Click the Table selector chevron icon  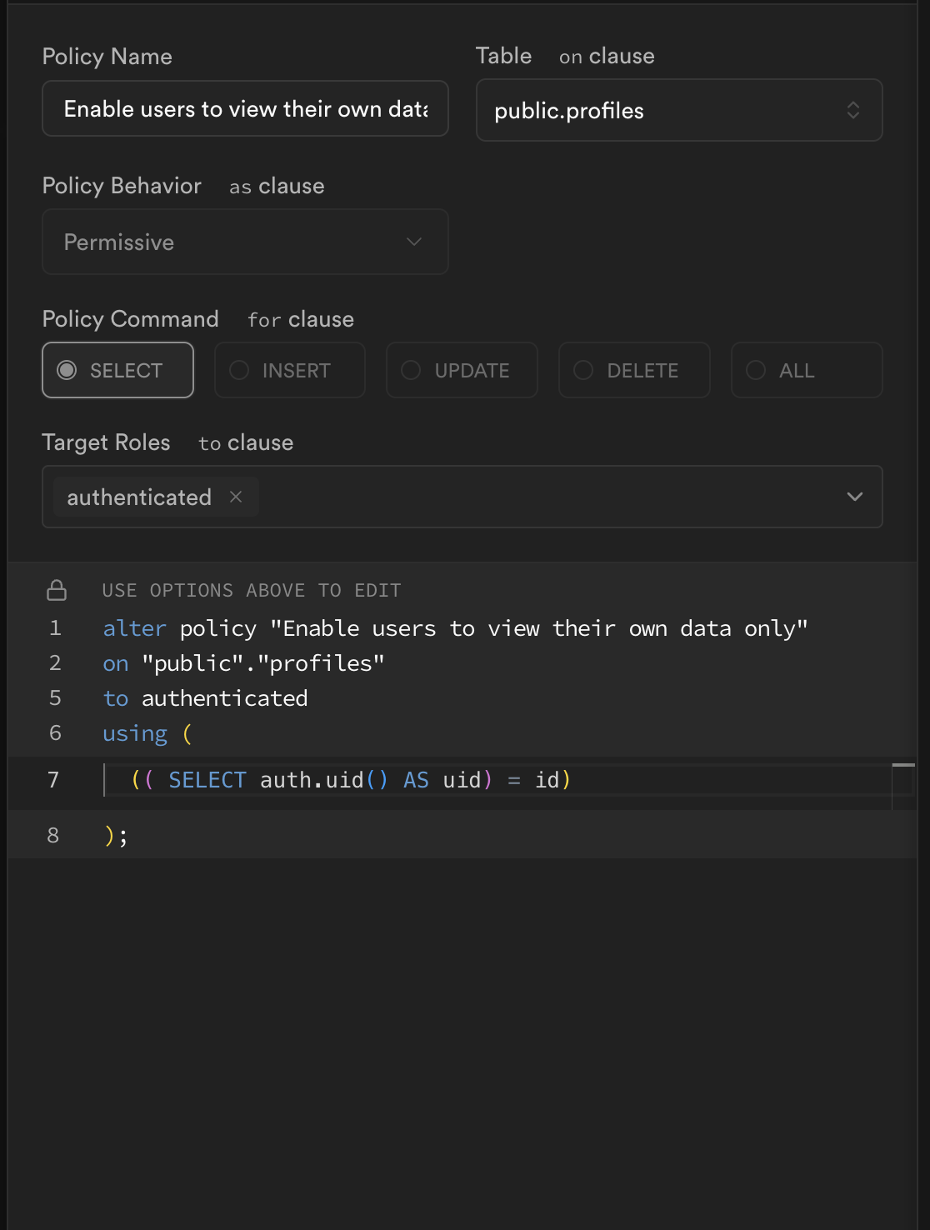[x=852, y=109]
